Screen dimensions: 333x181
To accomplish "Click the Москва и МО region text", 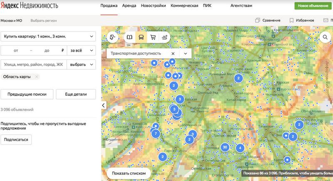I will pyautogui.click(x=12, y=20).
